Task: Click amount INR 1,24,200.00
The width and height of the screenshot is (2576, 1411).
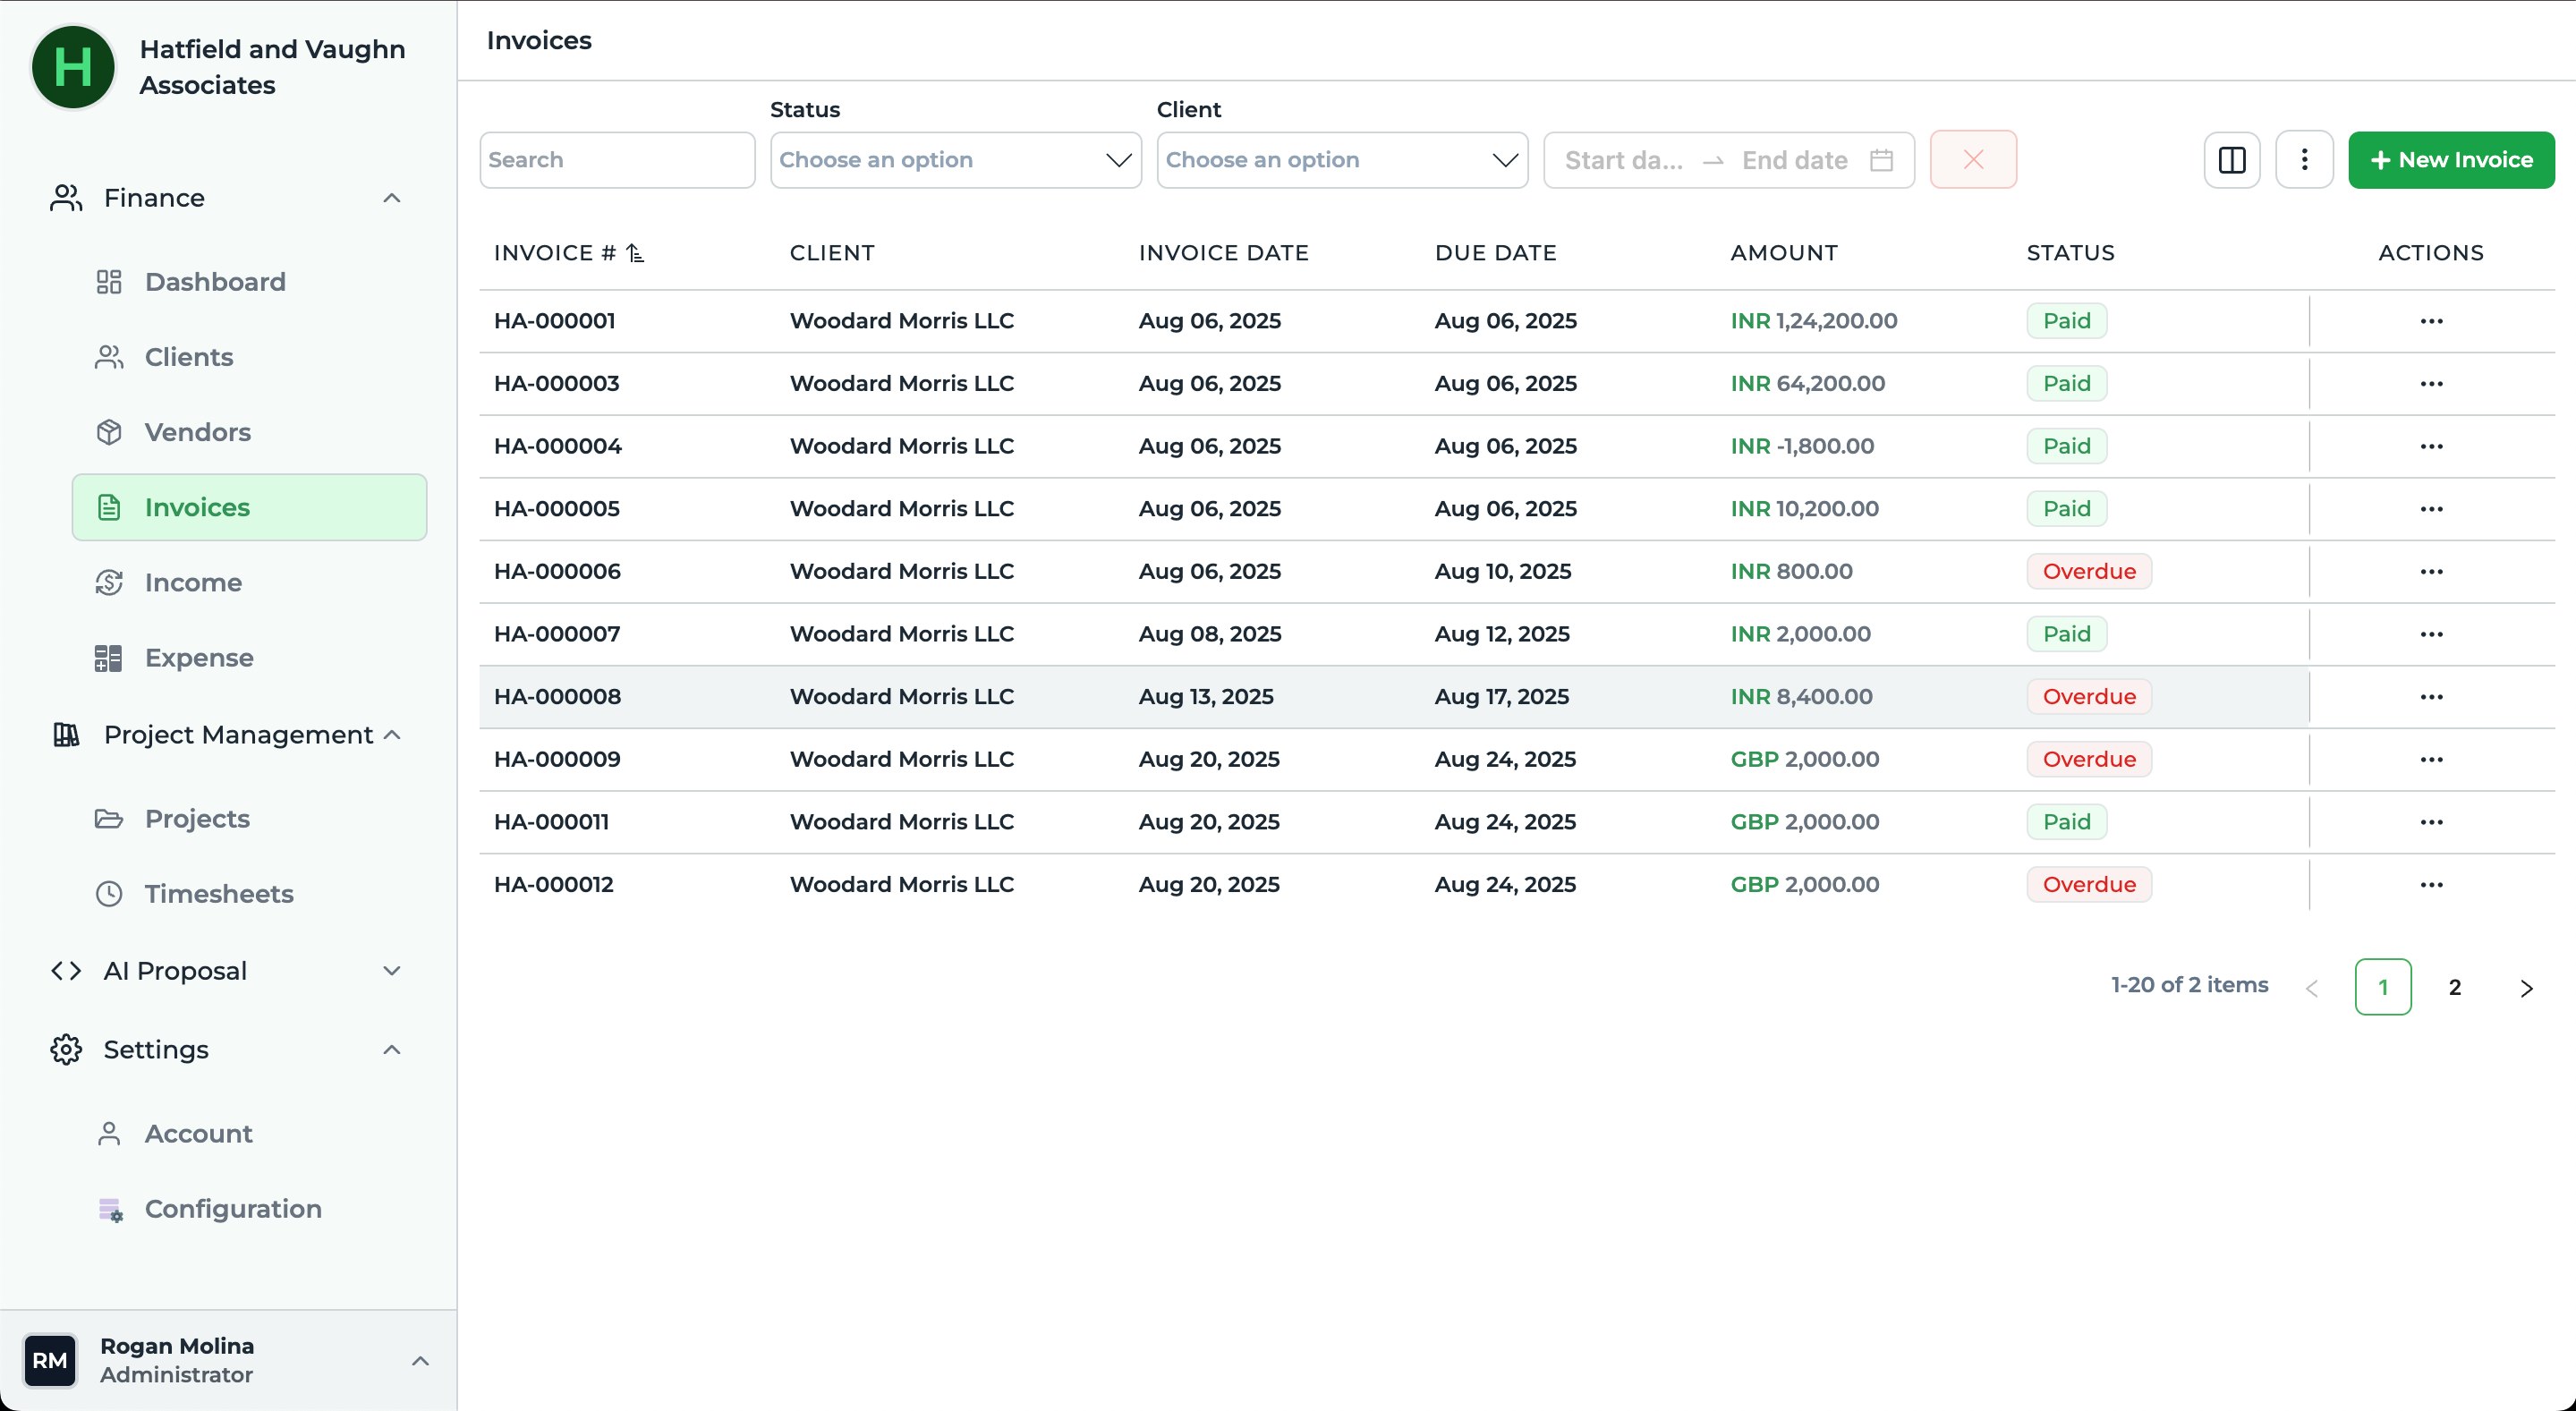Action: (x=1814, y=321)
